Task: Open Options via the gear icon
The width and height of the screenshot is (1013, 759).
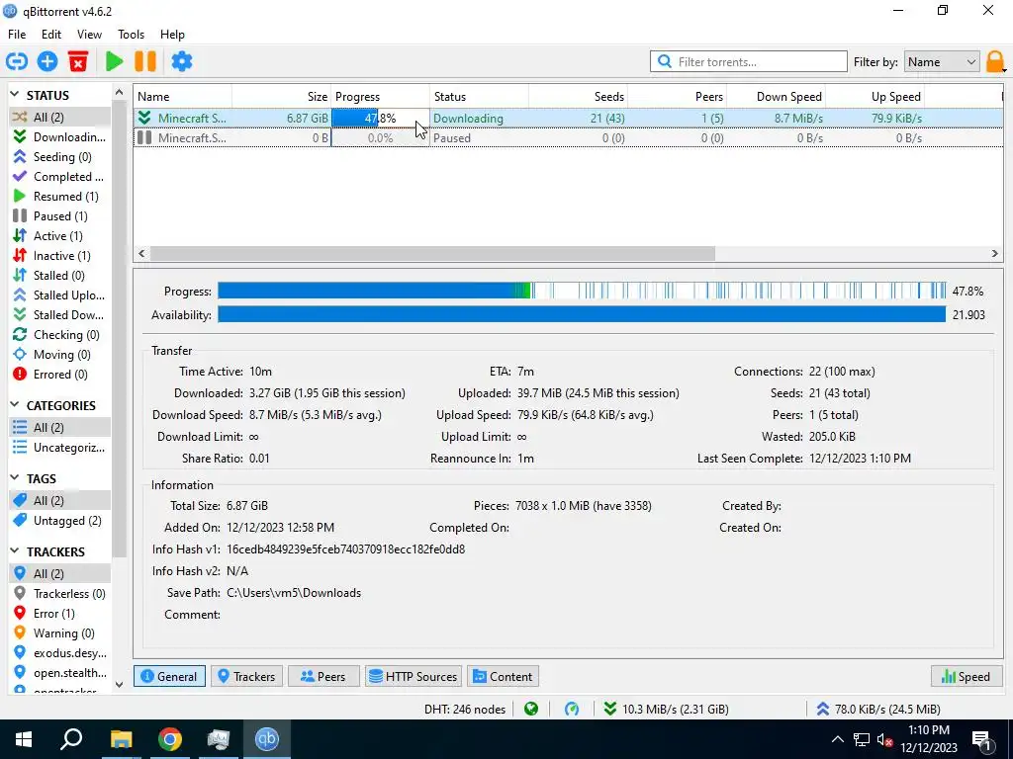Action: click(182, 61)
